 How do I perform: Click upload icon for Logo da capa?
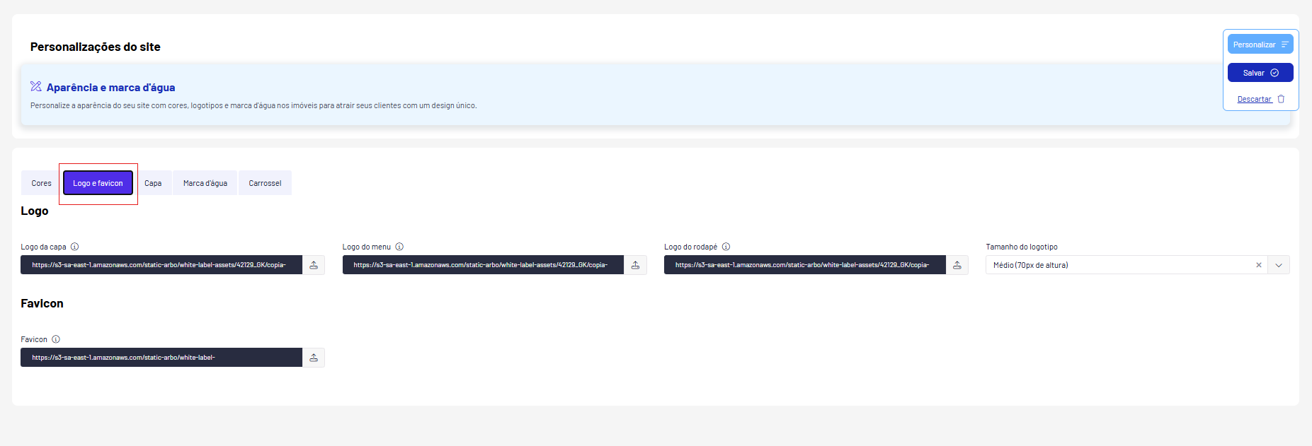click(x=314, y=265)
